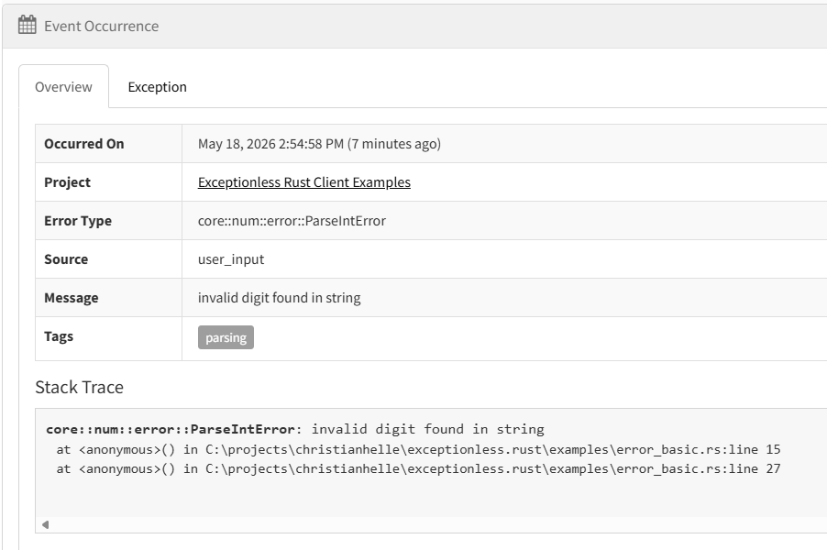
Task: Open the Exceptionless Rust Client Examples project link
Action: (x=303, y=182)
